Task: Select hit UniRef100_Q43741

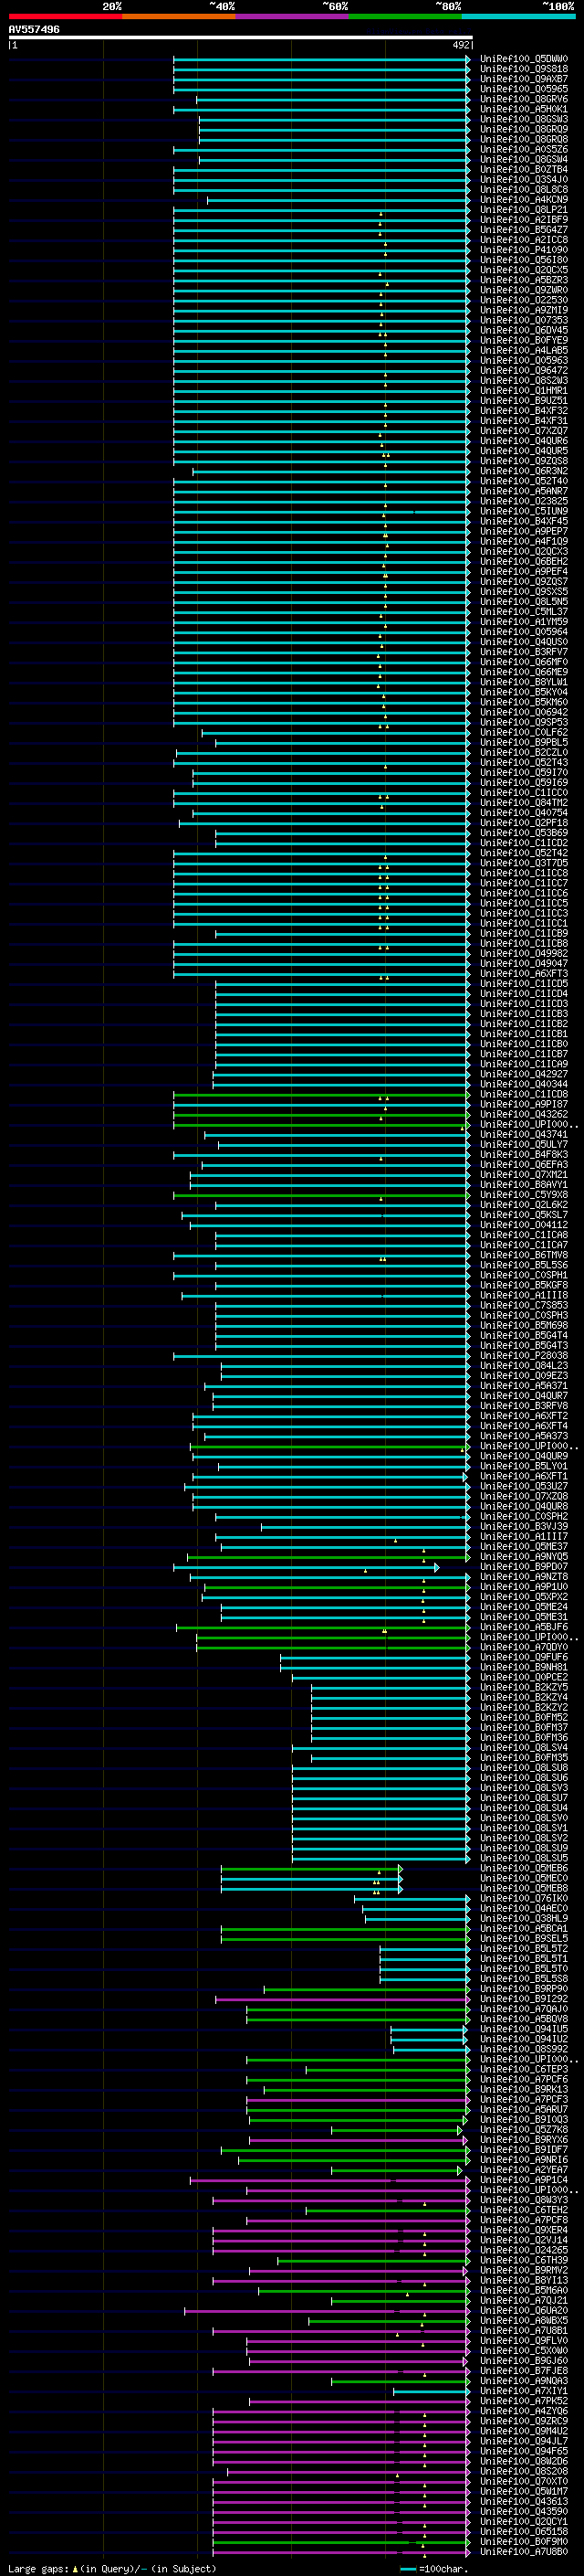Action: [524, 1134]
